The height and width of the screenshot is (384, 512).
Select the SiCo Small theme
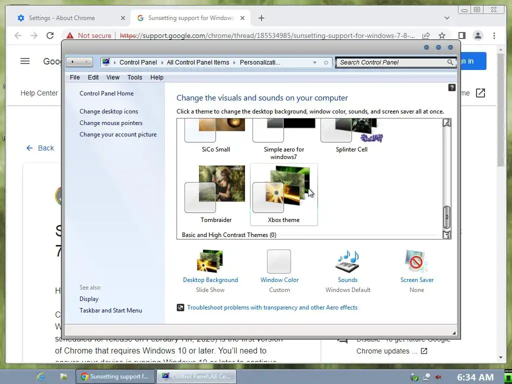point(215,135)
